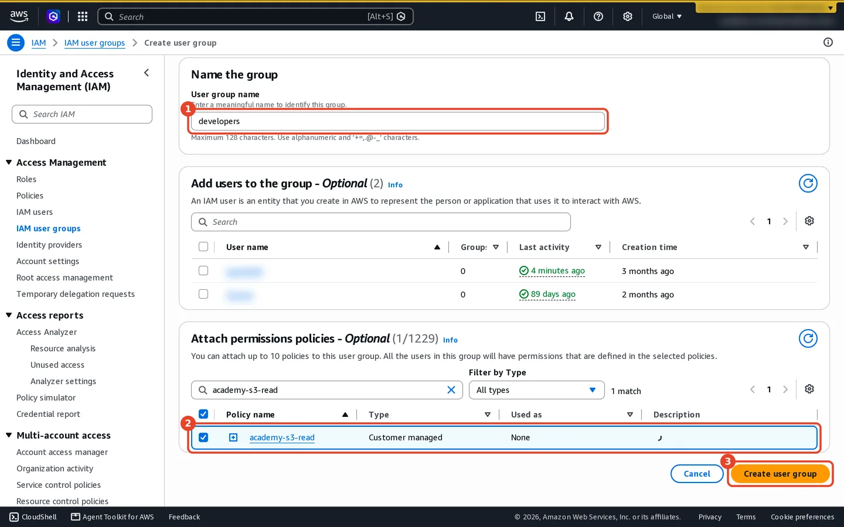This screenshot has height=527, width=844.
Task: Open Credential report in the sidebar
Action: (48, 414)
